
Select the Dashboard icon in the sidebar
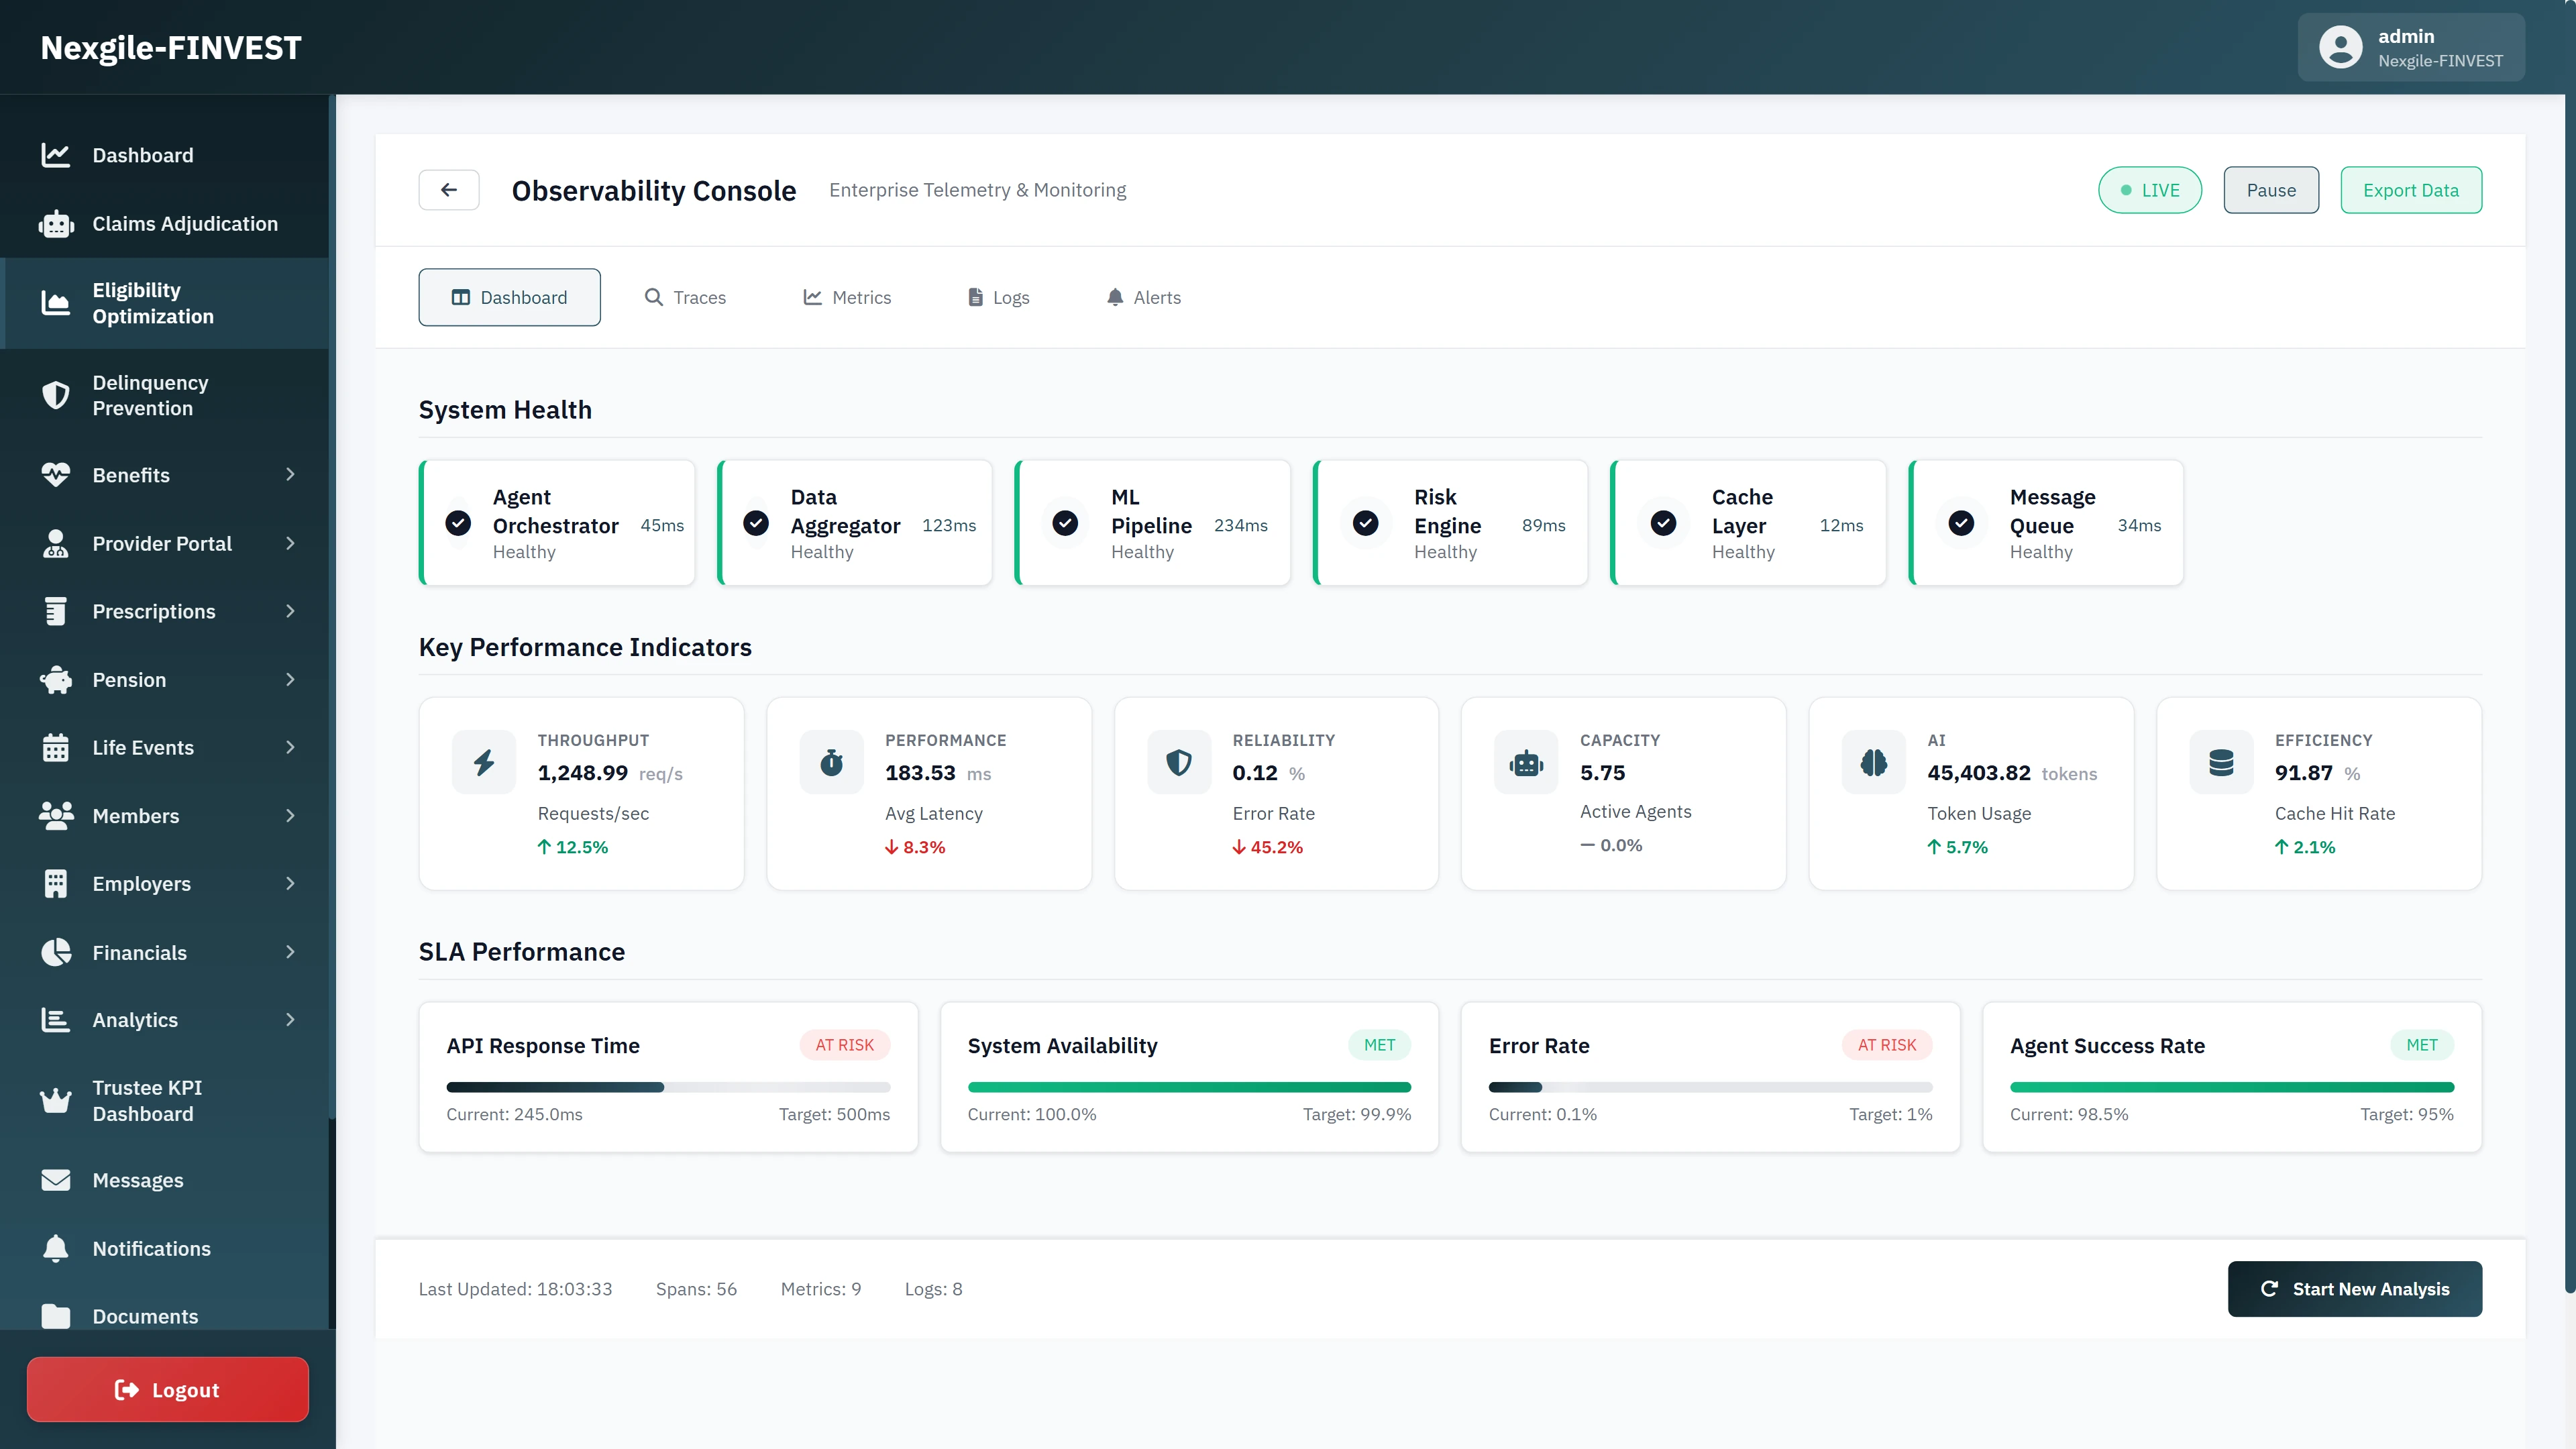(56, 155)
